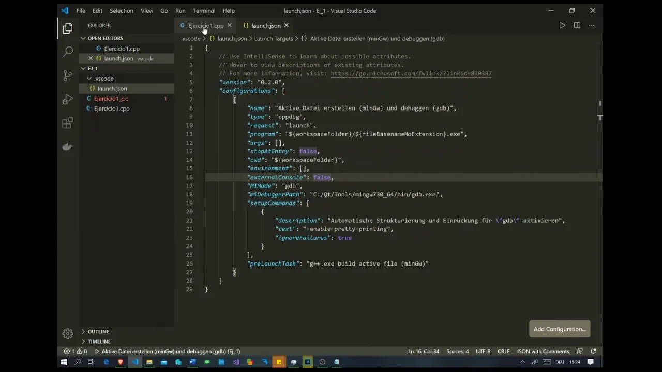Open File Explorer from the taskbar
The image size is (662, 372).
click(x=149, y=362)
